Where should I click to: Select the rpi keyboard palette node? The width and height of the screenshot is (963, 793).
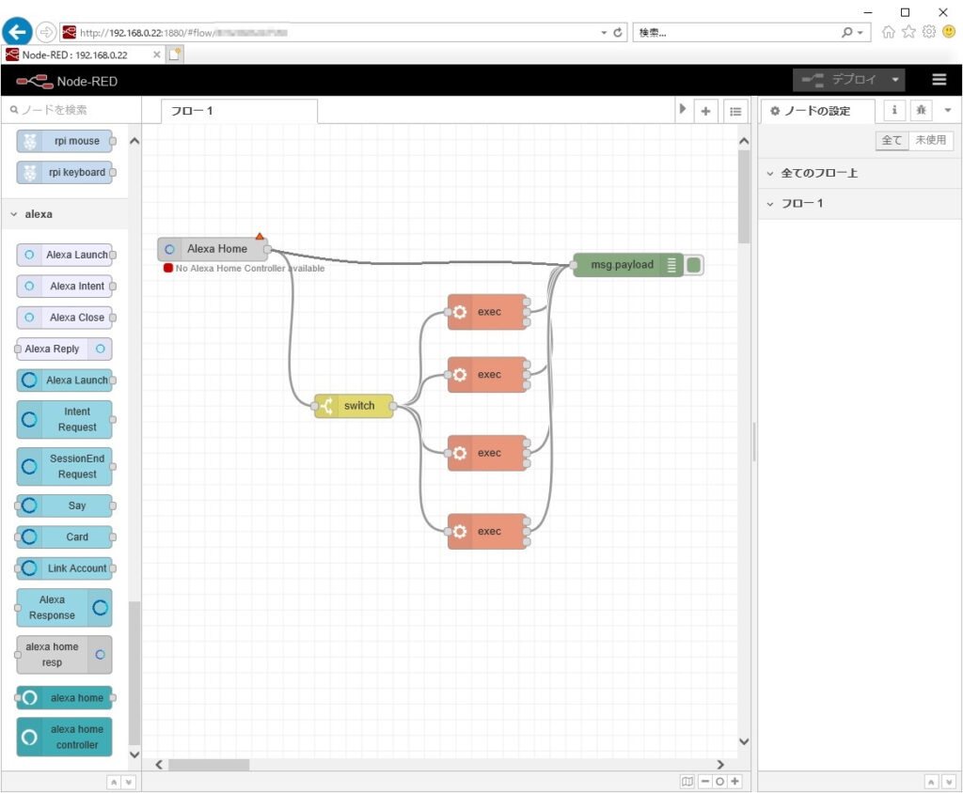click(x=65, y=173)
